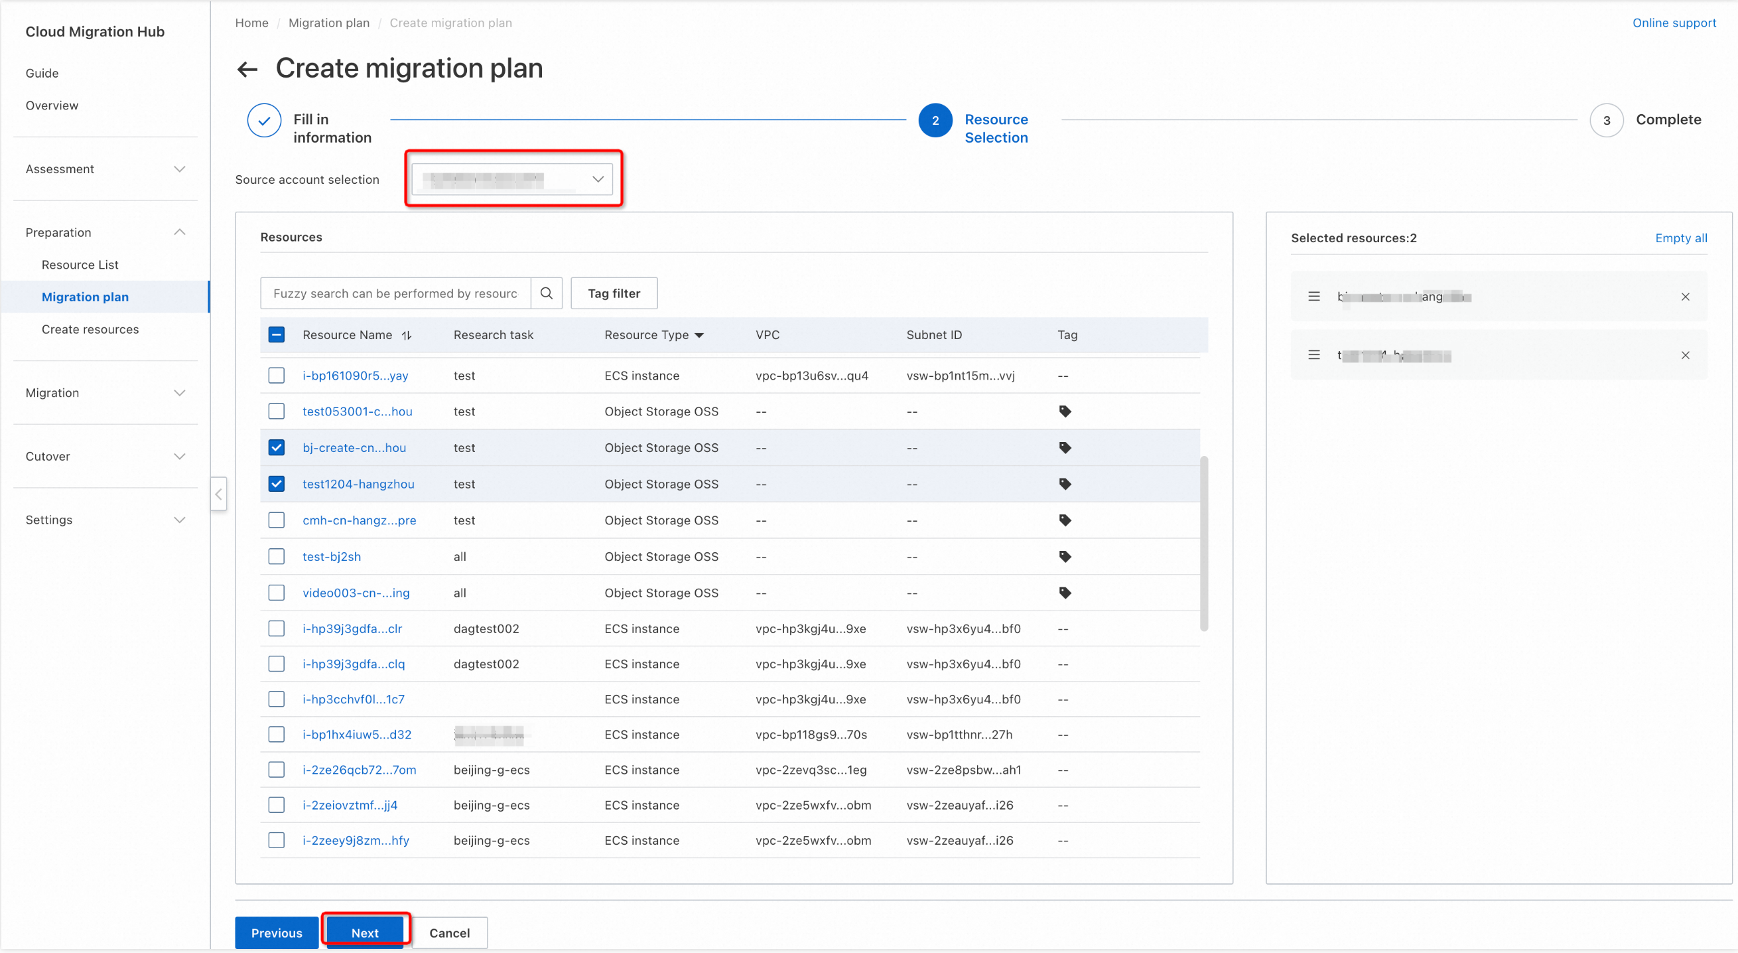Click the Home breadcrumb
The image size is (1738, 953).
click(x=251, y=23)
